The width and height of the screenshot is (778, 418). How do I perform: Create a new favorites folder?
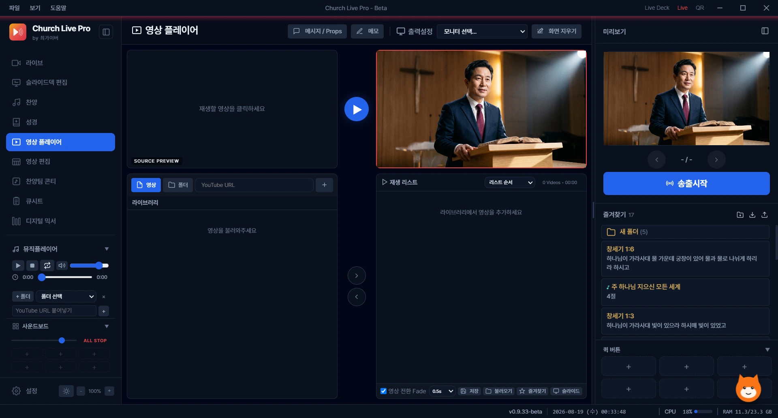(x=740, y=215)
